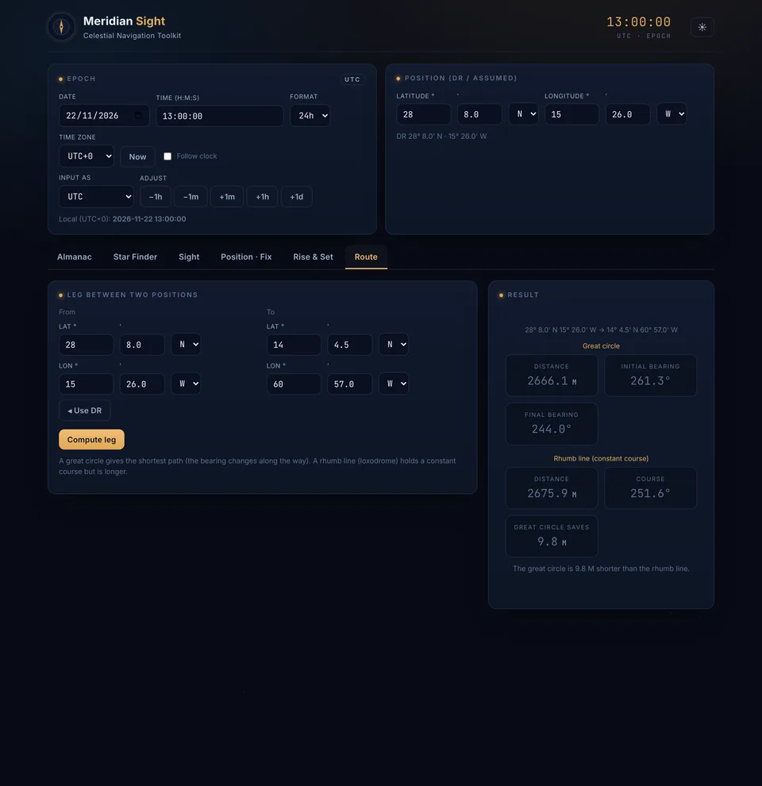The image size is (762, 786).
Task: Click the To latitude minutes field 4.5
Action: 350,345
